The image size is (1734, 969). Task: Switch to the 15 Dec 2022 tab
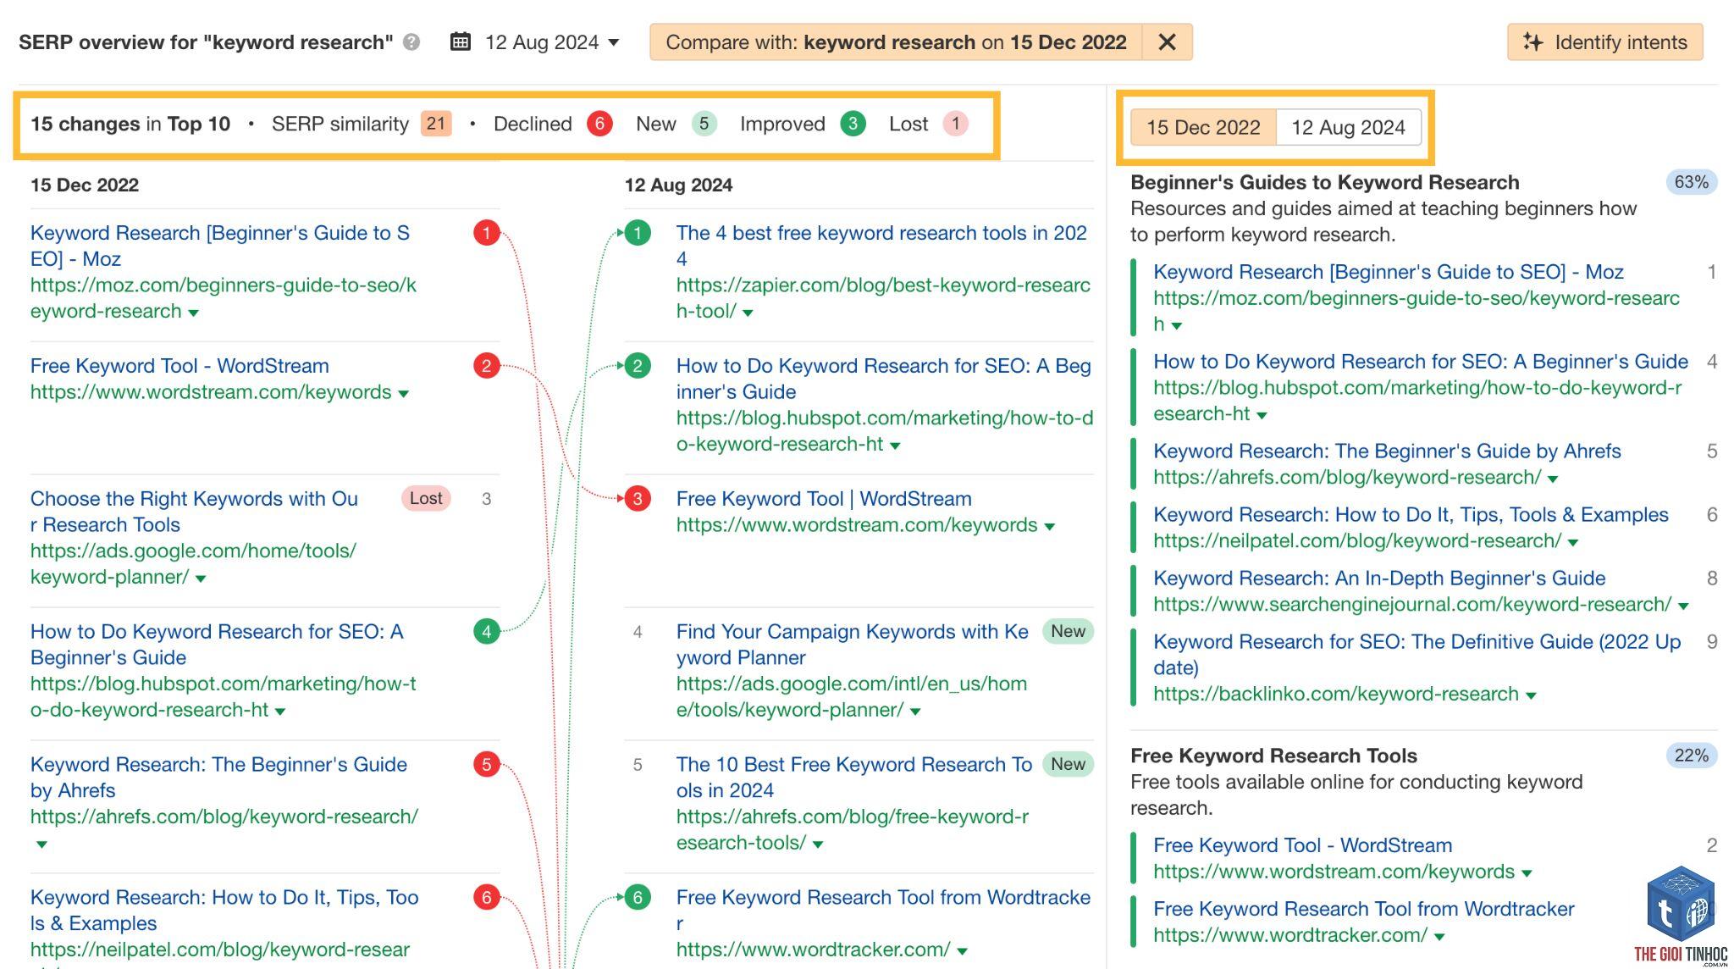(1203, 128)
